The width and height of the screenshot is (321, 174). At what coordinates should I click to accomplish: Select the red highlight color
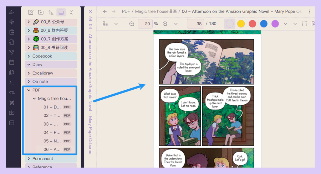253,24
